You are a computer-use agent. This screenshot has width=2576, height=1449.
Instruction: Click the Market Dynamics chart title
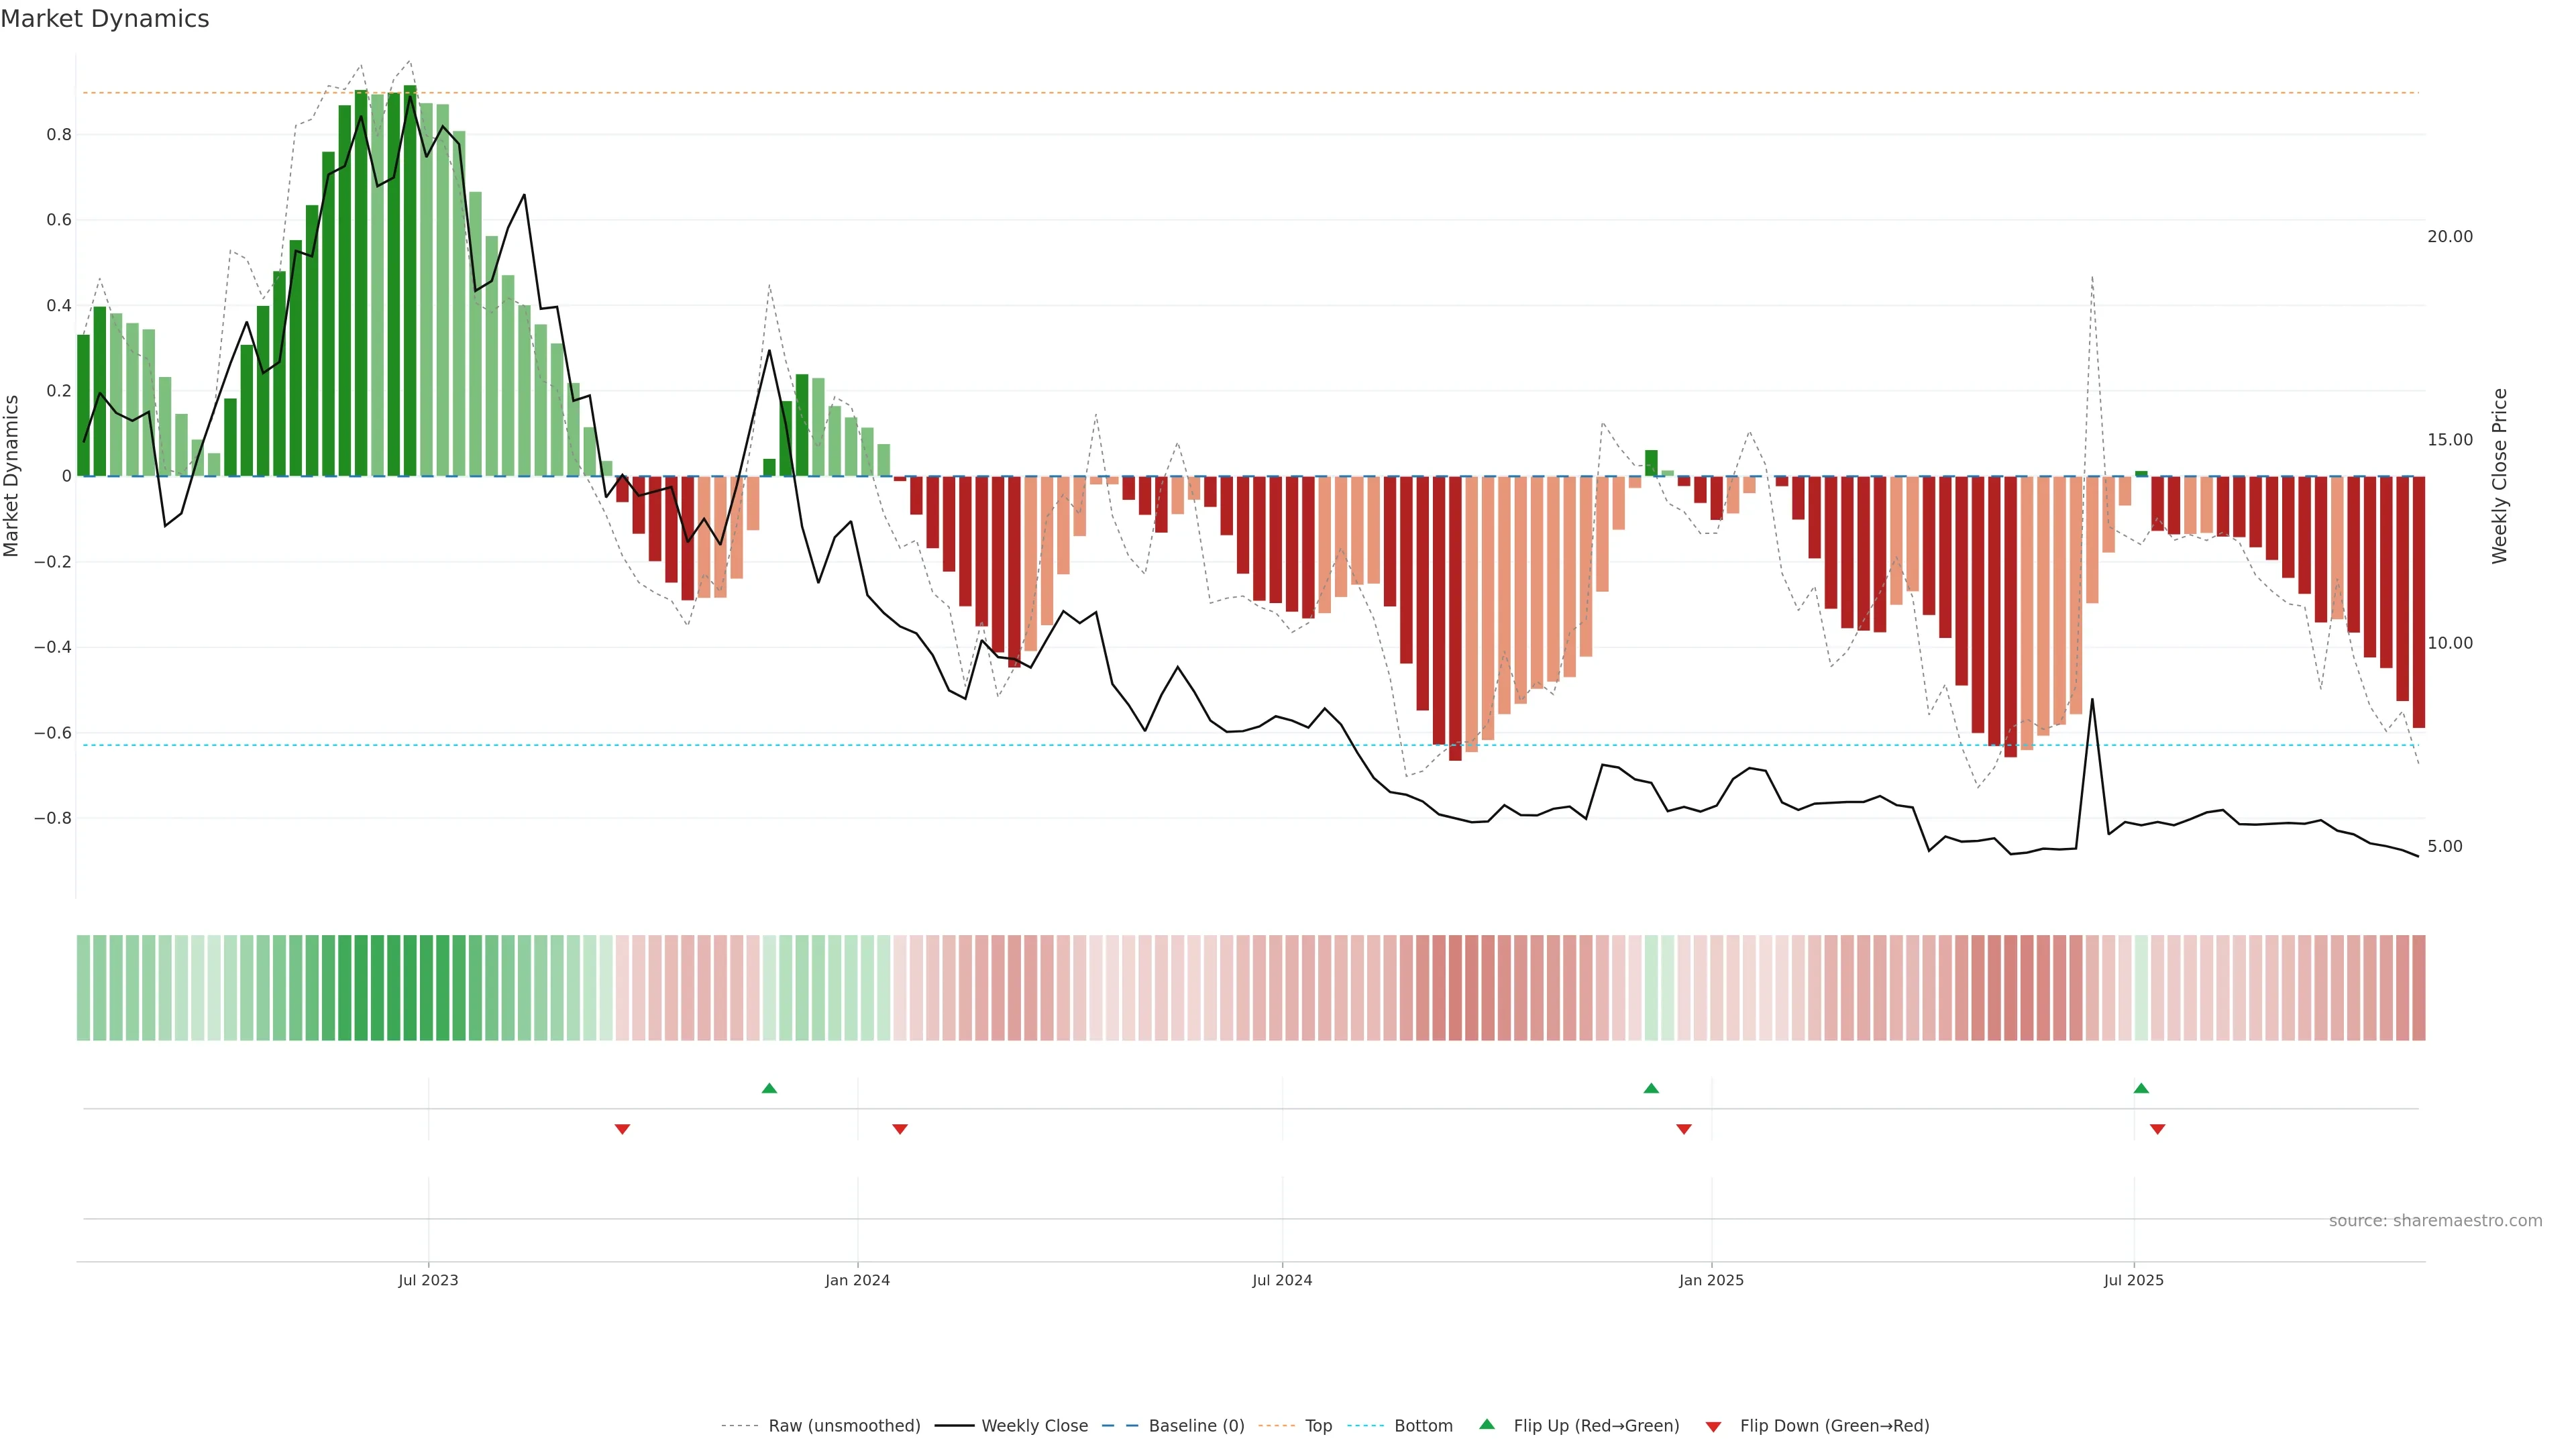[105, 19]
